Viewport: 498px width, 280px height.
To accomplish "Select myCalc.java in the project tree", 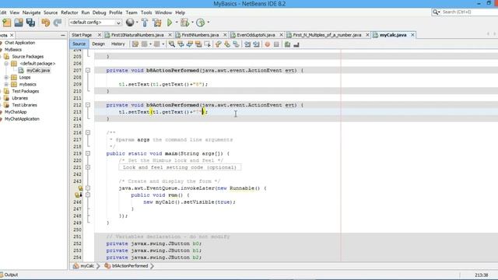I will 38,71.
